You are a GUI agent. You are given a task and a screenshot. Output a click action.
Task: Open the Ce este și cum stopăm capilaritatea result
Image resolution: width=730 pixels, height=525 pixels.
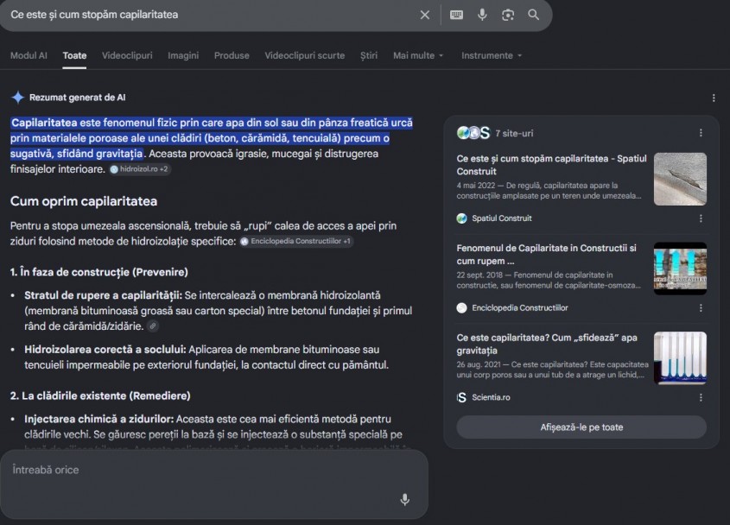(552, 165)
